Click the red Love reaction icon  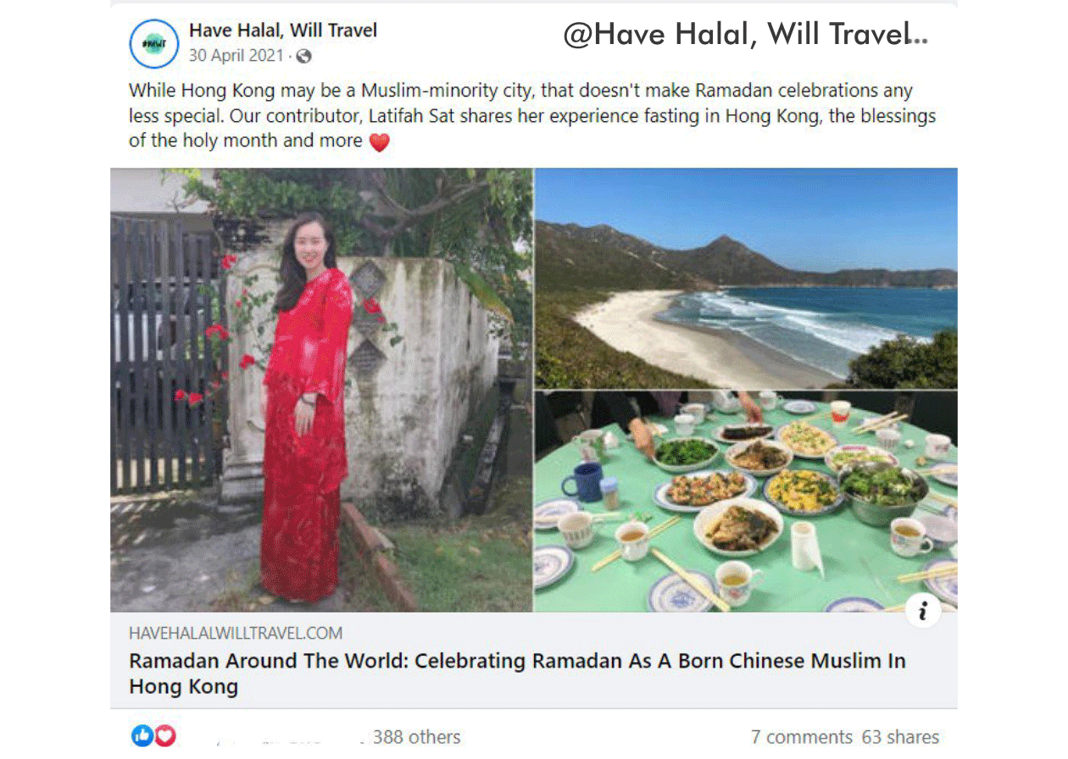(x=164, y=736)
